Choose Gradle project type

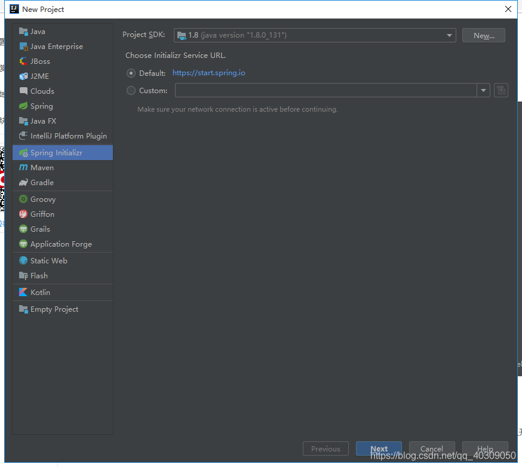pyautogui.click(x=63, y=182)
